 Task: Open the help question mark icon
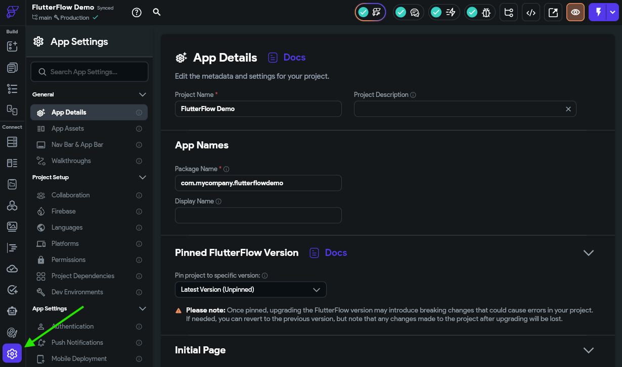coord(137,13)
